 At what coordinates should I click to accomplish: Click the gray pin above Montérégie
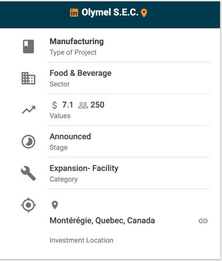55,205
